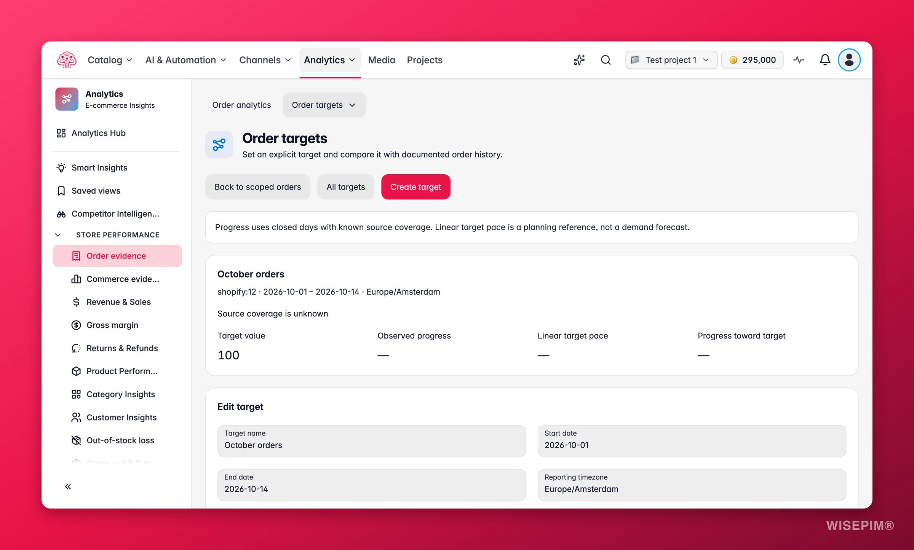Click the Gross margin coin icon

coord(76,325)
